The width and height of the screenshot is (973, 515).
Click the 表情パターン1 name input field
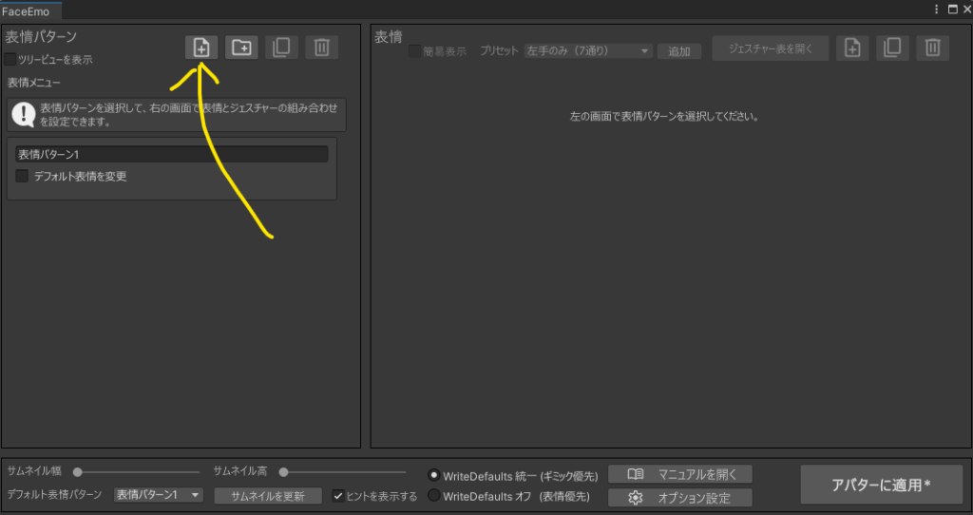pos(172,154)
